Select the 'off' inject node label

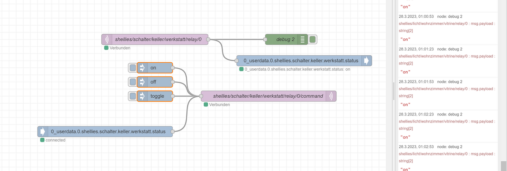(x=153, y=82)
